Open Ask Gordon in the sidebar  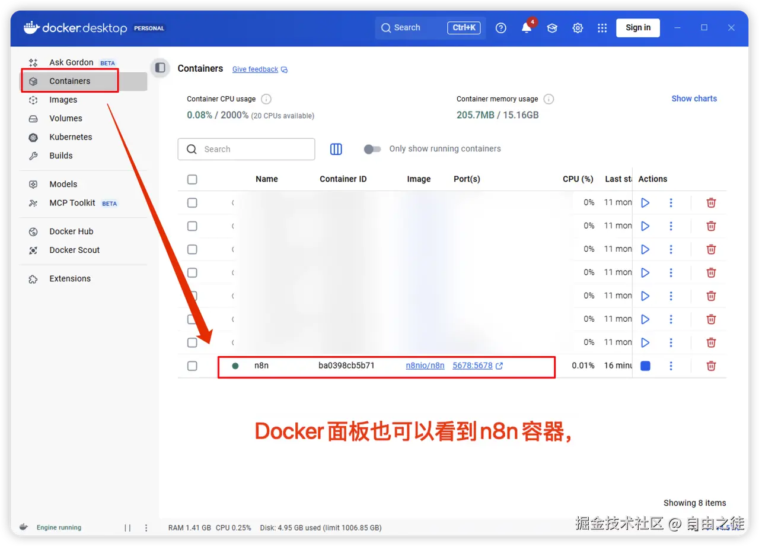coord(71,62)
